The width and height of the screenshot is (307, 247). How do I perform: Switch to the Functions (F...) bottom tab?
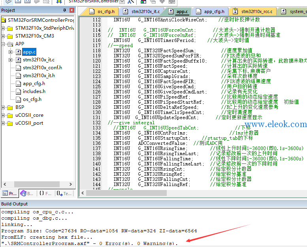45,194
